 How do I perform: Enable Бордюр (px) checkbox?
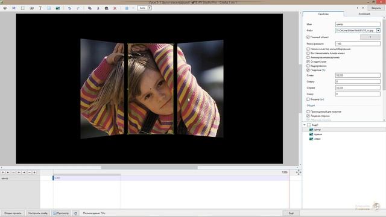(308, 99)
